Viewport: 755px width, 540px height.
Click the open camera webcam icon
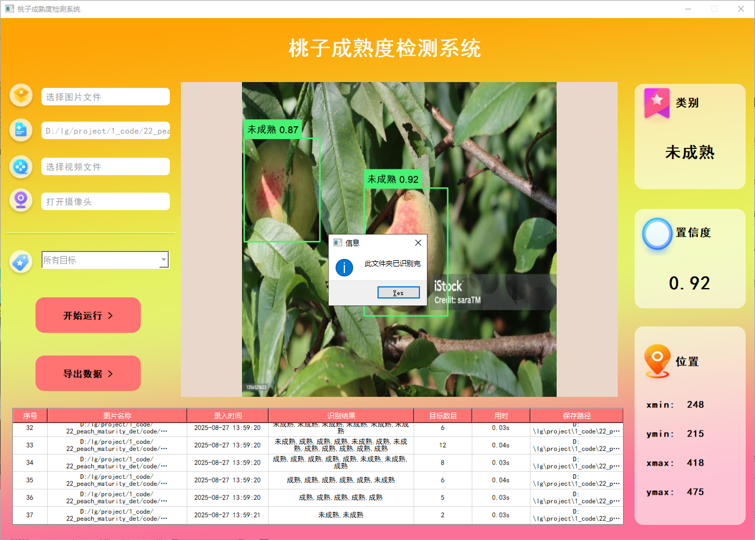pyautogui.click(x=21, y=201)
